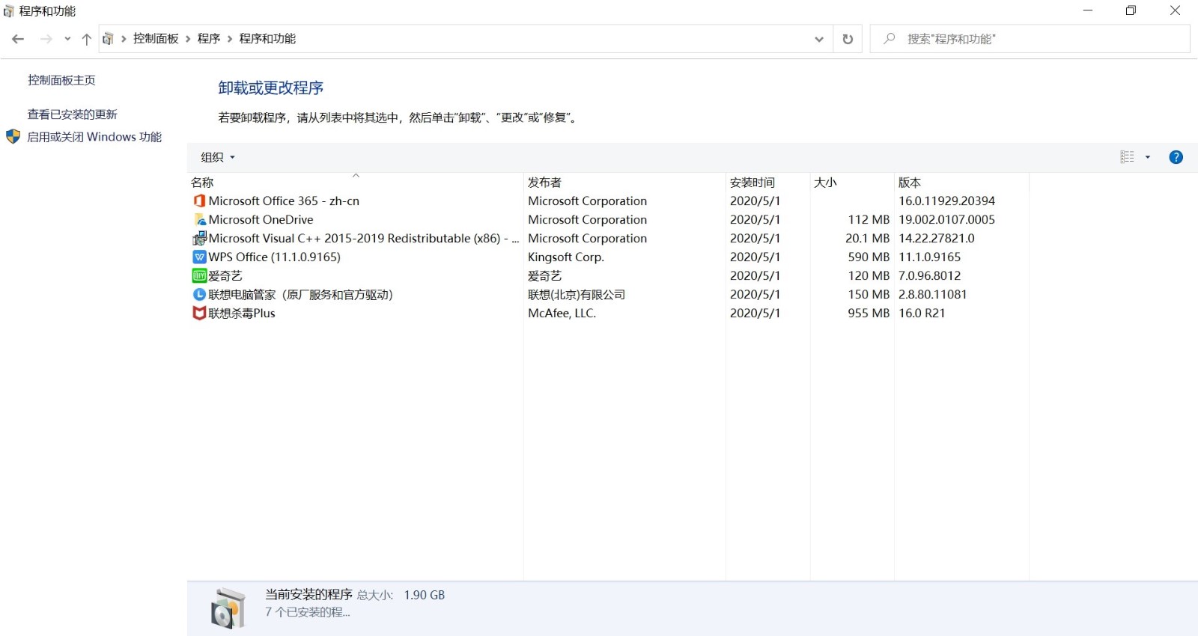This screenshot has width=1198, height=636.
Task: Refresh the 程序和功能 list
Action: click(848, 39)
